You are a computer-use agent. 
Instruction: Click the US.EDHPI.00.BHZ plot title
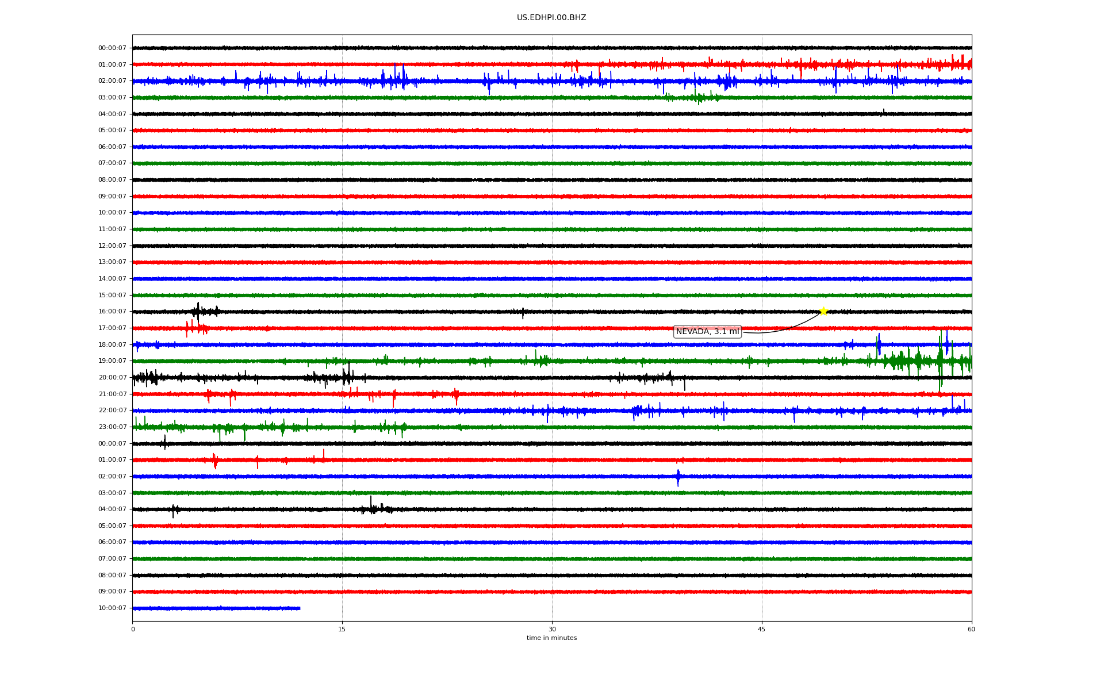[551, 18]
